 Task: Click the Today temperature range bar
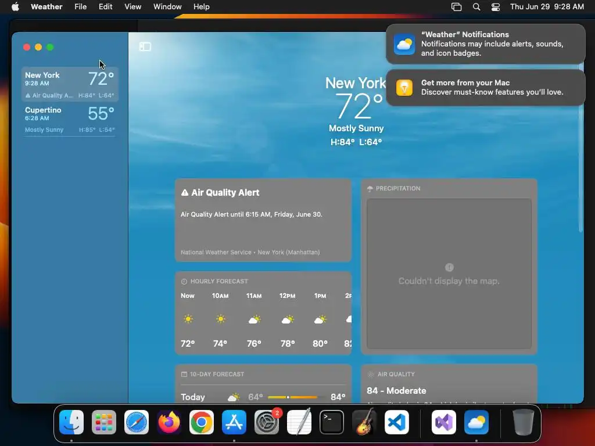(x=297, y=397)
